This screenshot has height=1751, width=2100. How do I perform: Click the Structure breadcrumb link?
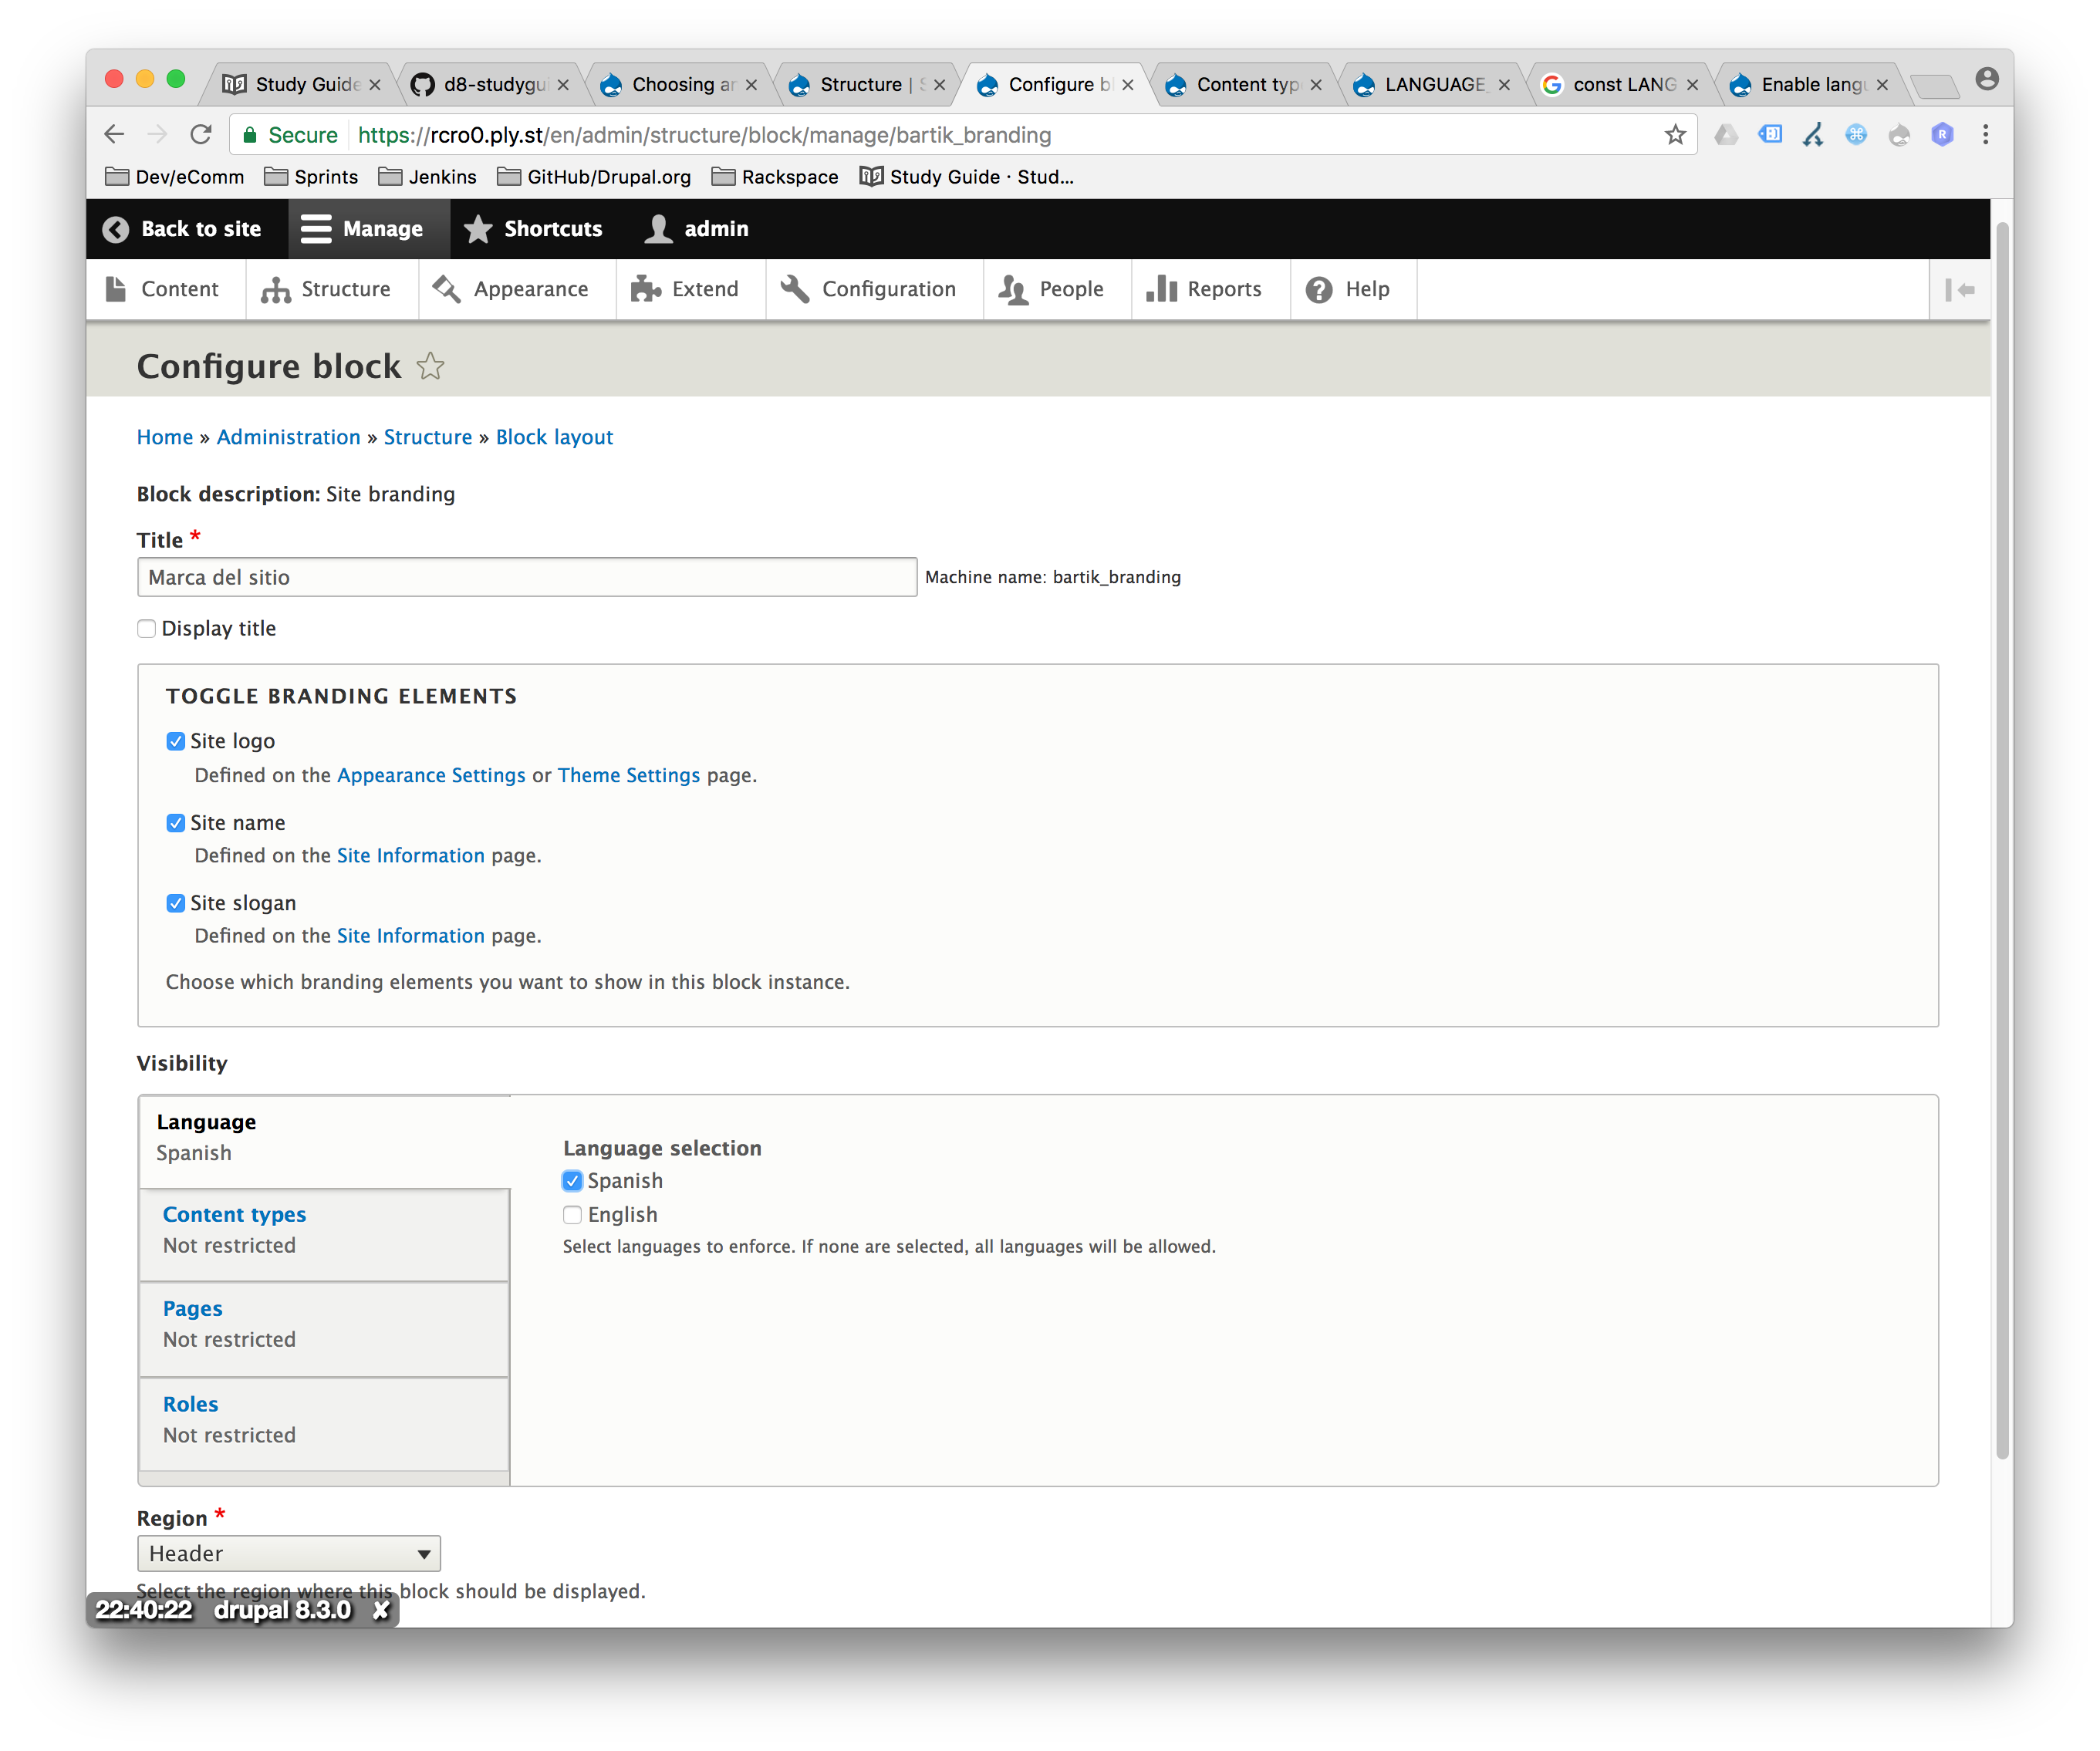pos(428,437)
